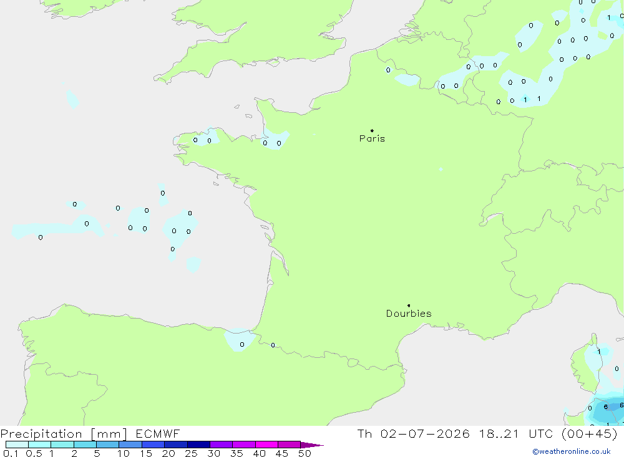
Task: Select the Paris city name label
Action: [x=372, y=138]
